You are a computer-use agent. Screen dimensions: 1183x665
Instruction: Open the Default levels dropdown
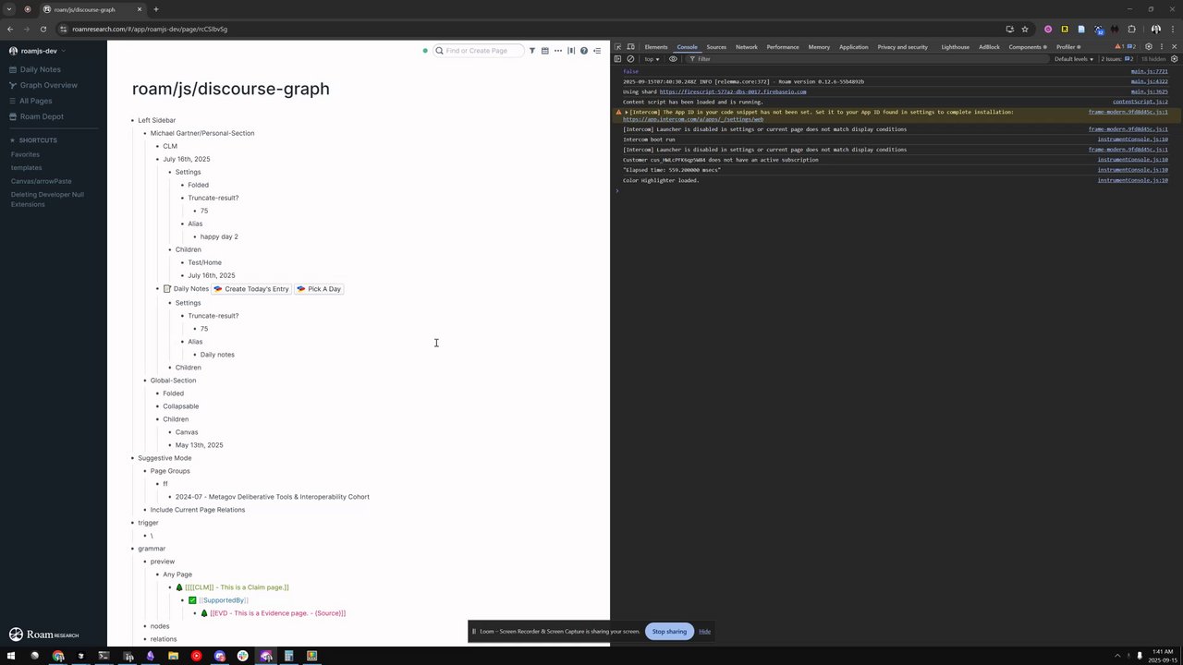[x=1074, y=59]
